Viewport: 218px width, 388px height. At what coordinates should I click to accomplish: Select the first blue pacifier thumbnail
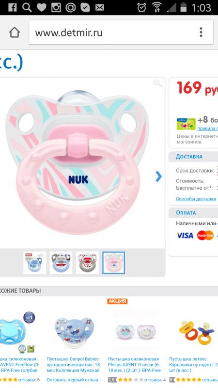point(34,263)
